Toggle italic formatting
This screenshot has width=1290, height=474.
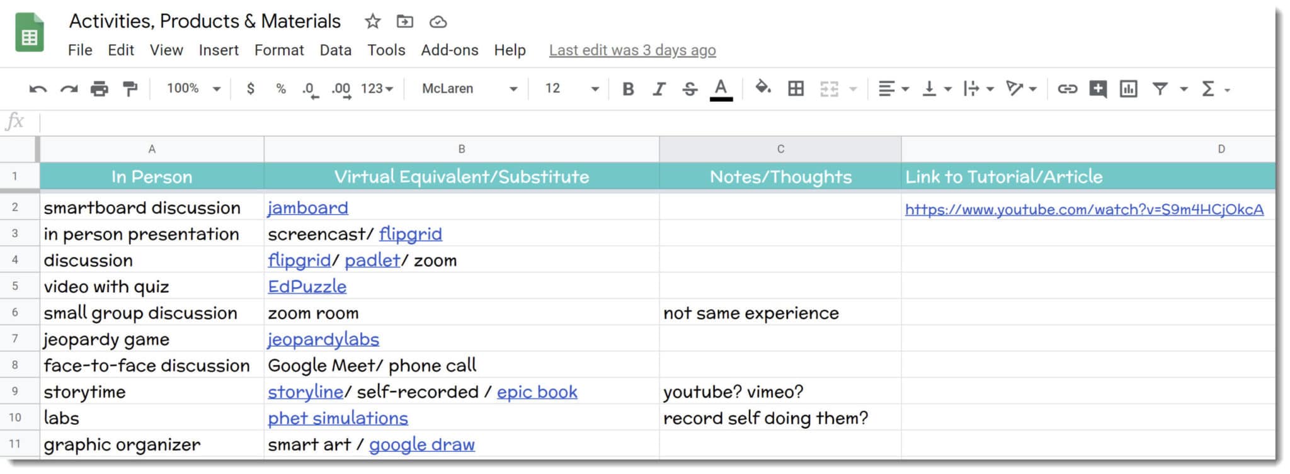coord(659,89)
